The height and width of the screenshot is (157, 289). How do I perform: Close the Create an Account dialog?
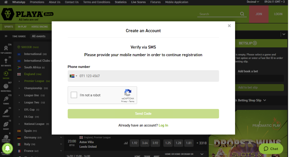coord(229,26)
